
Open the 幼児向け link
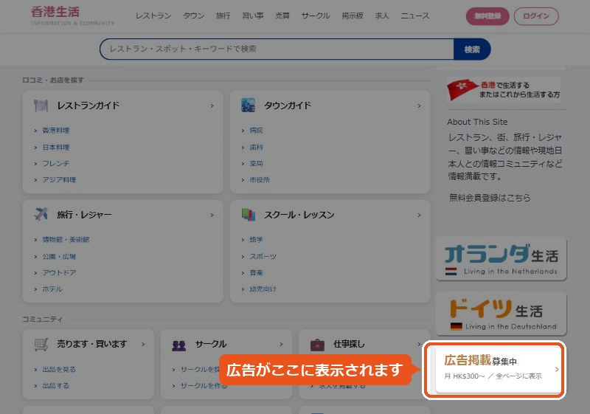(263, 289)
